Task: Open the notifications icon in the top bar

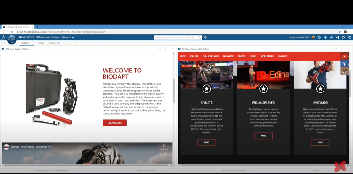Action: 319,37
